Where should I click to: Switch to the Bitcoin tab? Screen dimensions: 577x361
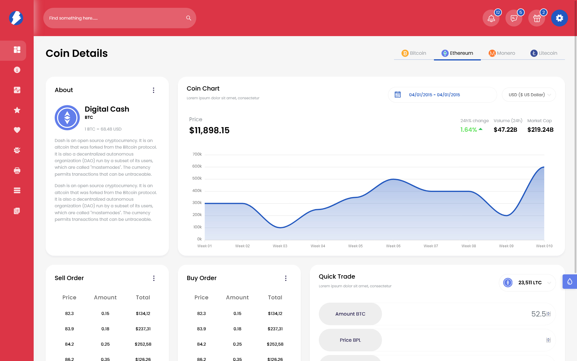click(x=414, y=53)
